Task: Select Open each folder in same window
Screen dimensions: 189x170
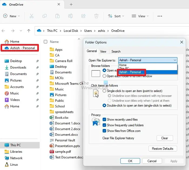Action: 104,70
